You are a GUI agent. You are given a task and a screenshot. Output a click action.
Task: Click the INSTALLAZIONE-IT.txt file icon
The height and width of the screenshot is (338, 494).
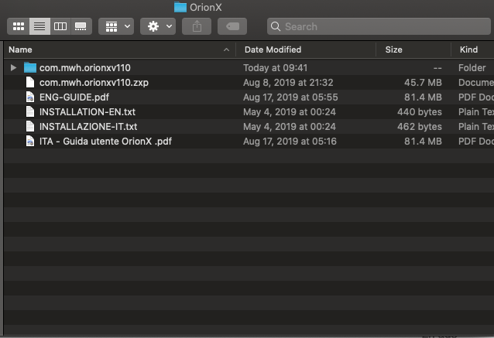tap(30, 127)
